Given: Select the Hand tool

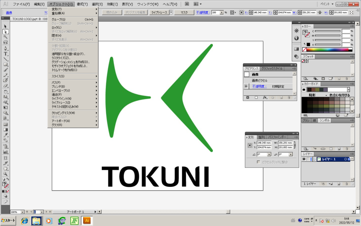Looking at the screenshot, I should point(5,168).
